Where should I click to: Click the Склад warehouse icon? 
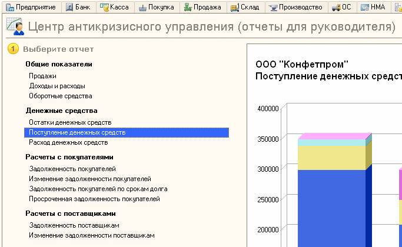[235, 8]
